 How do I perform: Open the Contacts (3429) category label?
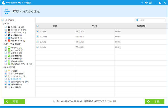16,53
